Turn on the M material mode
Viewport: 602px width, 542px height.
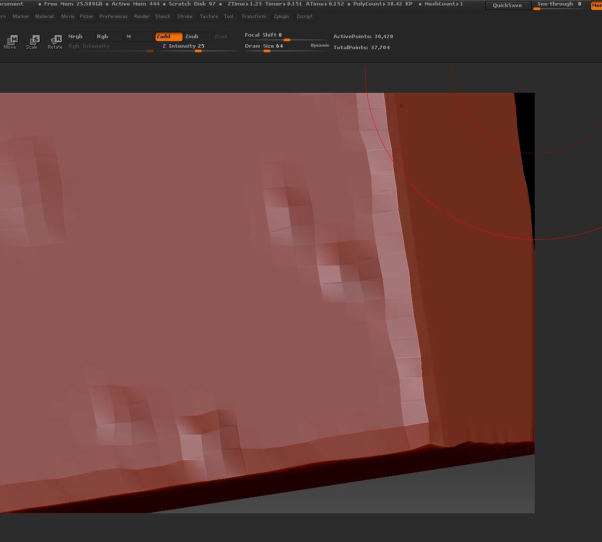(x=138, y=37)
